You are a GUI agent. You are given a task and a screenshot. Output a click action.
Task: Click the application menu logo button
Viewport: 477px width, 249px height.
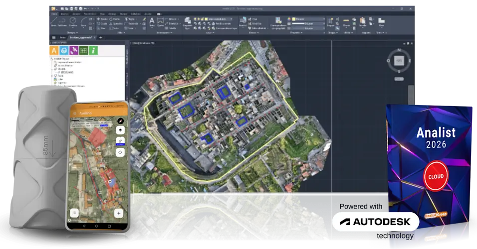point(53,8)
